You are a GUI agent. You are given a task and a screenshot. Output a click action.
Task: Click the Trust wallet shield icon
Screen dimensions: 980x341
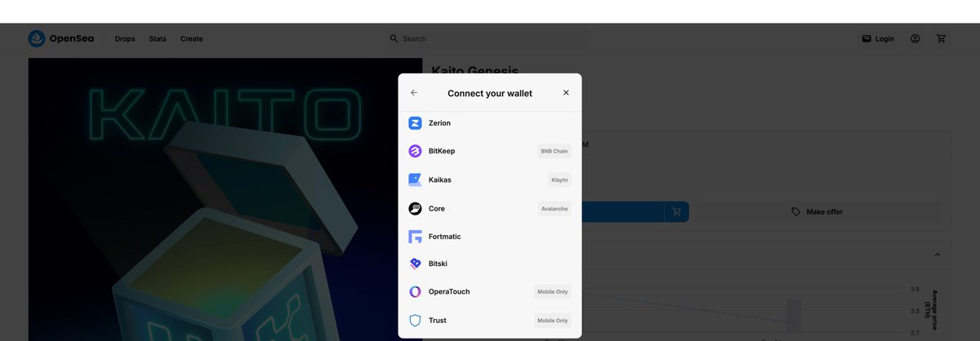coord(415,321)
